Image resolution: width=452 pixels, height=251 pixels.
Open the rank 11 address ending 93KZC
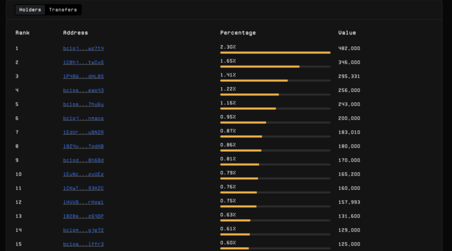tap(83, 188)
